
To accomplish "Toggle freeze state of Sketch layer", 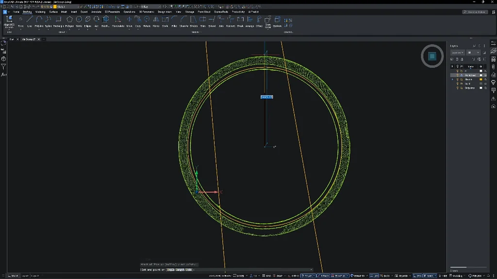I will click(462, 79).
